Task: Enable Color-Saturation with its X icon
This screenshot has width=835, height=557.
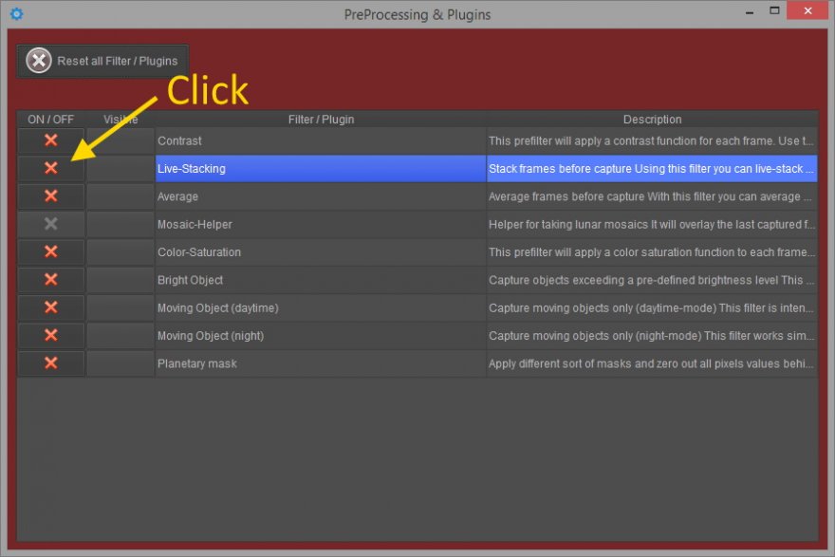Action: (x=51, y=251)
